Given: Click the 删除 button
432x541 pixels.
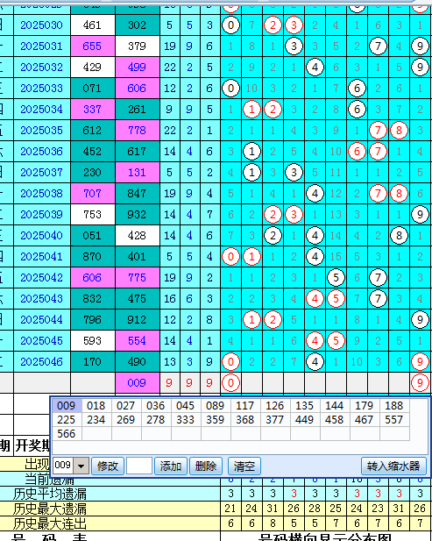Looking at the screenshot, I should tap(206, 466).
